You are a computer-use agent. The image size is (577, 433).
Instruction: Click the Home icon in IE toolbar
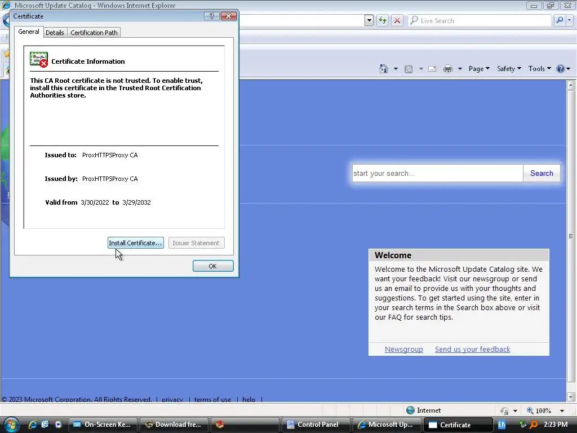coord(384,69)
